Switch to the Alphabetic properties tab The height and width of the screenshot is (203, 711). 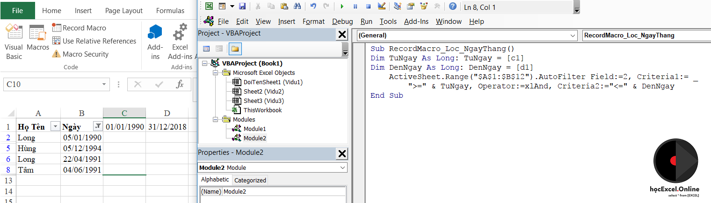(215, 180)
